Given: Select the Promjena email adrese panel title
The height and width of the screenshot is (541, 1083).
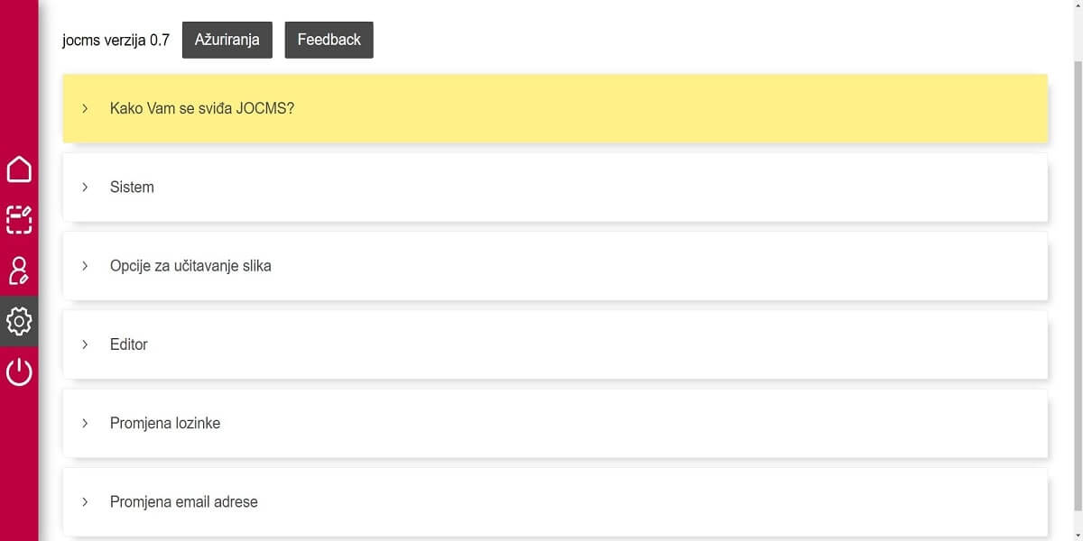Looking at the screenshot, I should 184,502.
